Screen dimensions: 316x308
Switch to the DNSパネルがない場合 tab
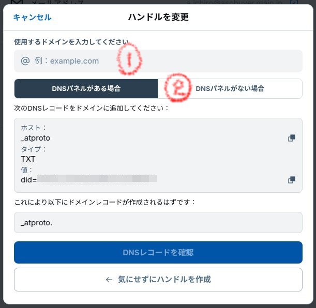click(230, 88)
